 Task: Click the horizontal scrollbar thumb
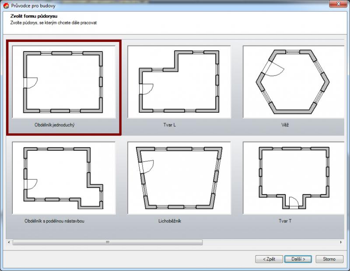(x=107, y=242)
